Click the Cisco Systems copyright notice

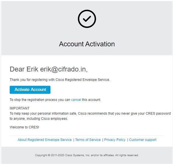pos(87,155)
